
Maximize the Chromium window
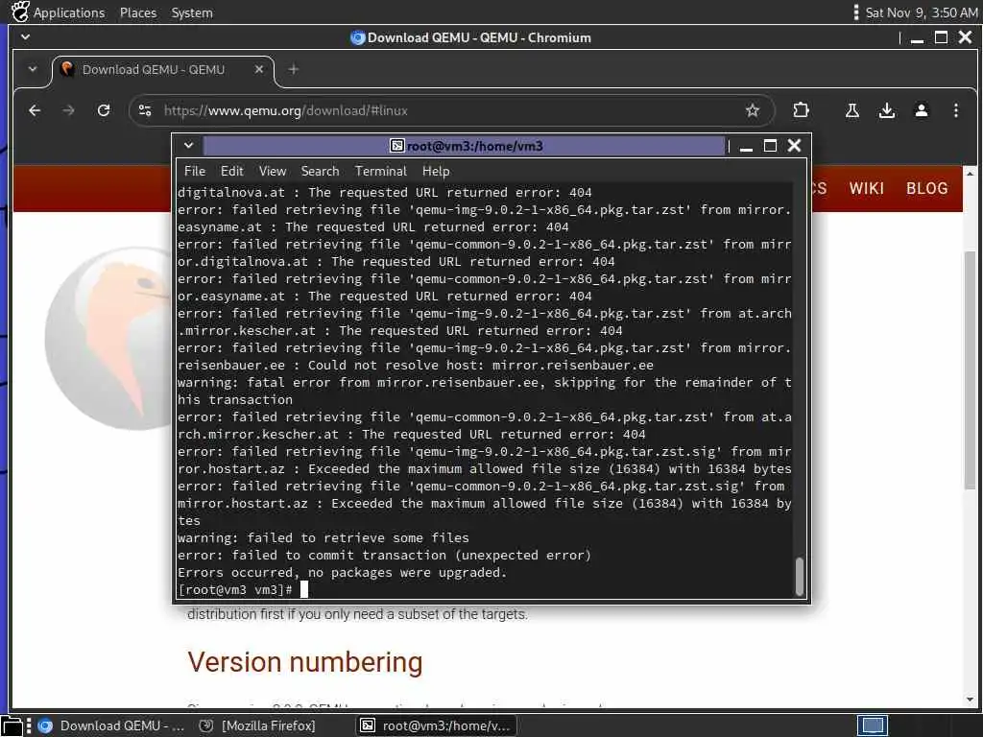click(941, 37)
